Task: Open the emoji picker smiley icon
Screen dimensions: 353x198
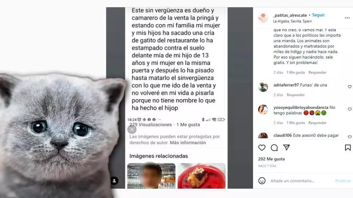Action: point(262,181)
